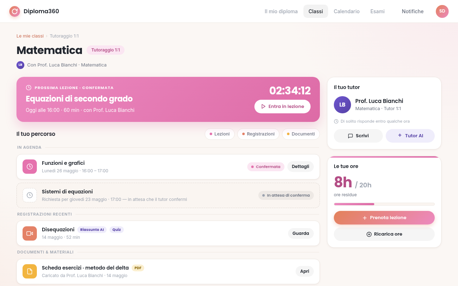Click the 02:34:12 countdown timer
The image size is (458, 286).
[x=290, y=90]
